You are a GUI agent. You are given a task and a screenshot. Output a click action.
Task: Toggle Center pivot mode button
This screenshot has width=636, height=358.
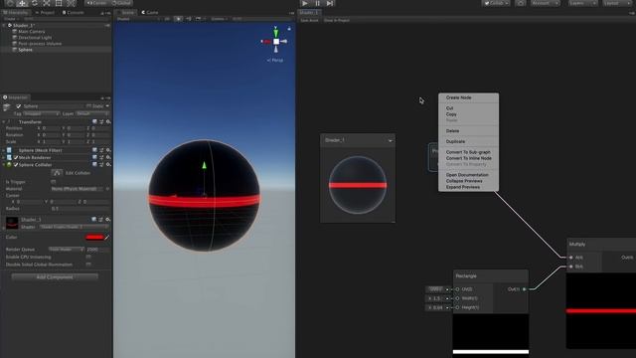click(x=96, y=3)
